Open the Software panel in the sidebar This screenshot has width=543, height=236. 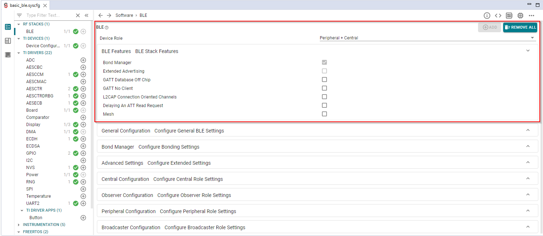(x=8, y=27)
